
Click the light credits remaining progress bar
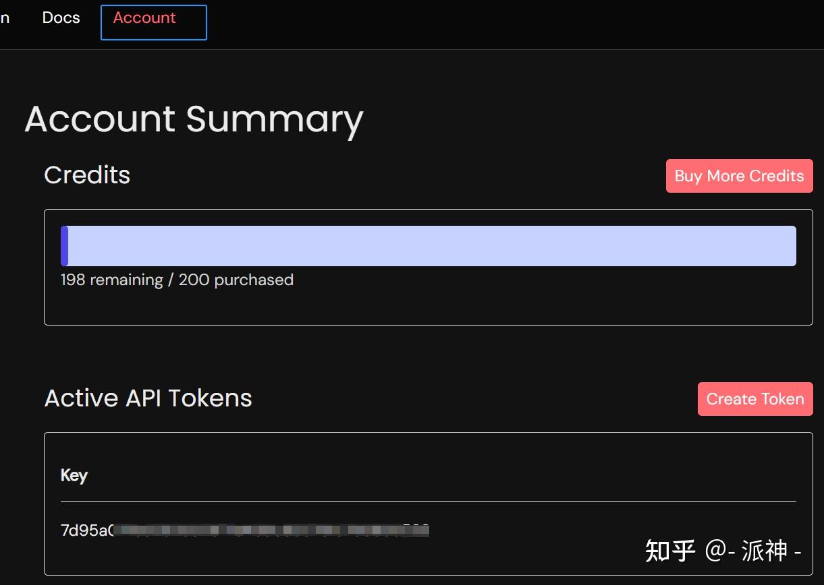pyautogui.click(x=432, y=246)
